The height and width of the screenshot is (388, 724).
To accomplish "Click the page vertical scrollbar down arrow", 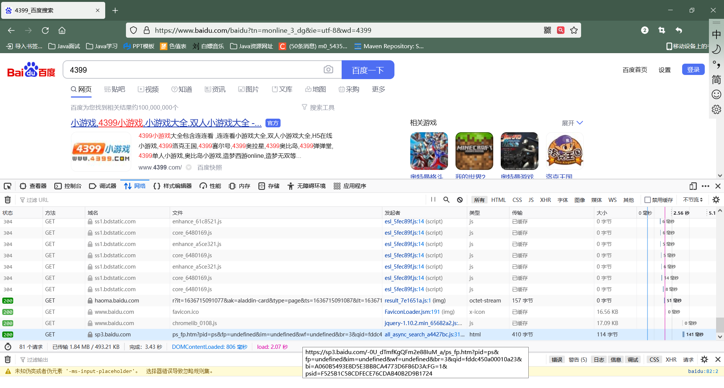I will [x=720, y=176].
